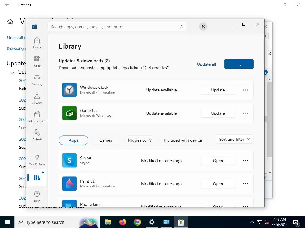Image resolution: width=305 pixels, height=228 pixels.
Task: Select the Apps filter tab
Action: coord(74,140)
